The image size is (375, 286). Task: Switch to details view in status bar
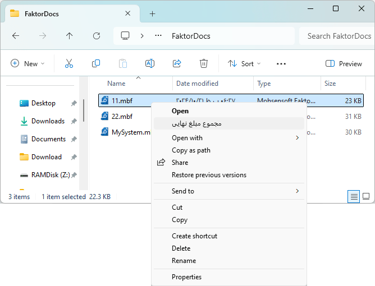pos(354,197)
